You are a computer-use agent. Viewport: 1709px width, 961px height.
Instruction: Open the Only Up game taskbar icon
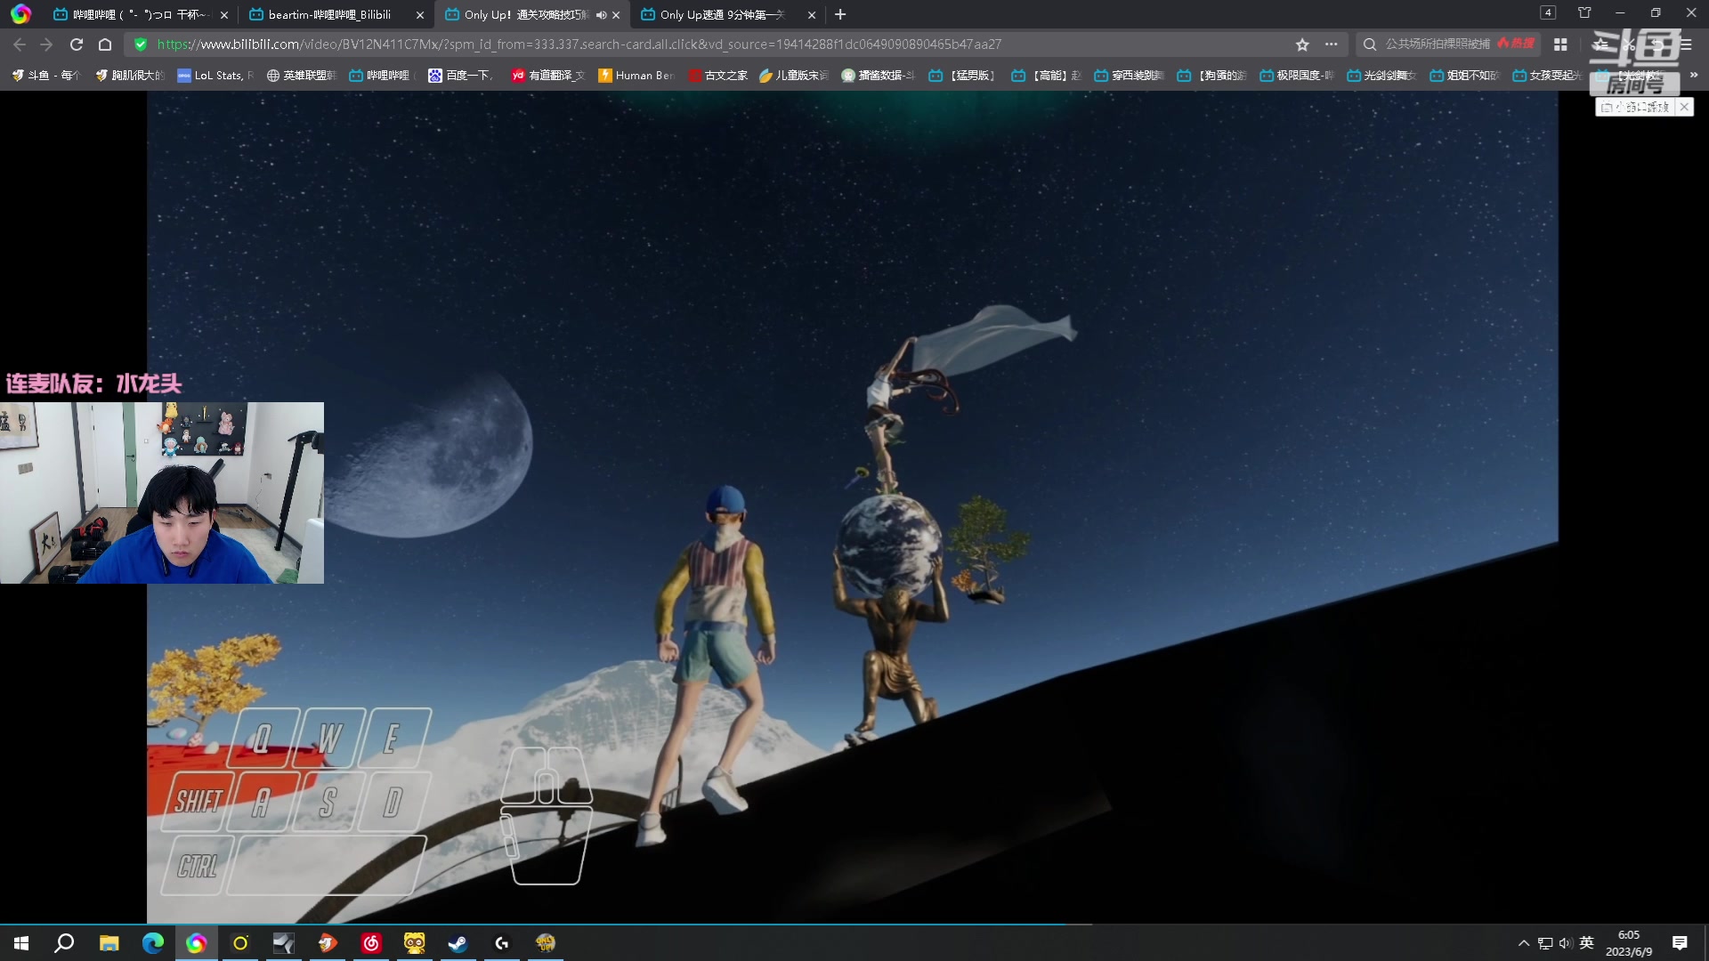pos(546,943)
